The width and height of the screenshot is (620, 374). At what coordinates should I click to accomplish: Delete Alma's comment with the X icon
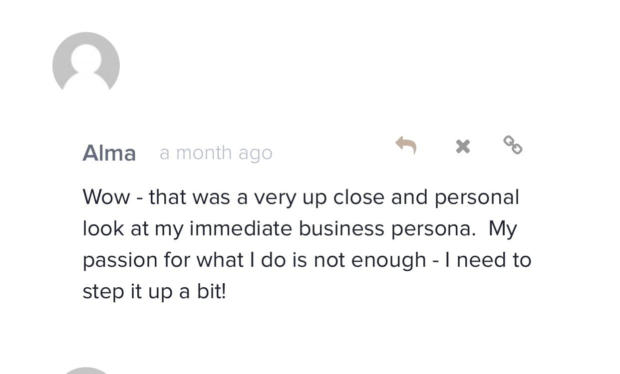point(463,146)
